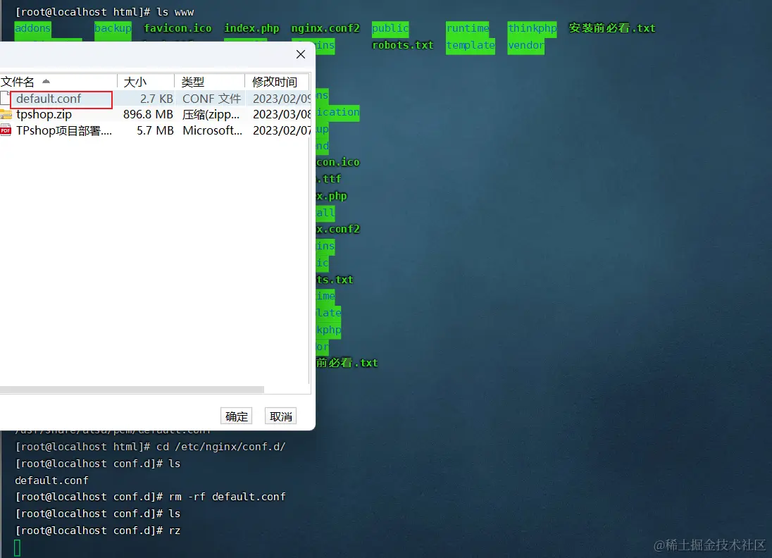This screenshot has height=558, width=772.
Task: Click the public directory in terminal
Action: (x=390, y=29)
